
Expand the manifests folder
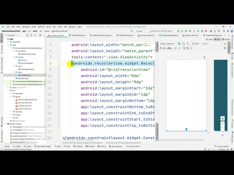8,42
